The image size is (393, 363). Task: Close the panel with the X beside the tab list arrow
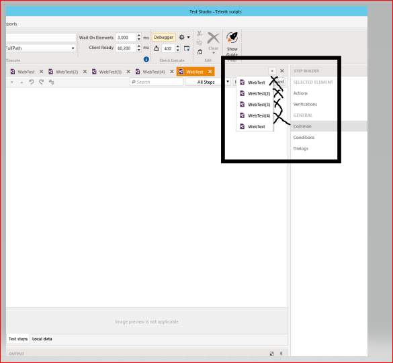coord(282,71)
